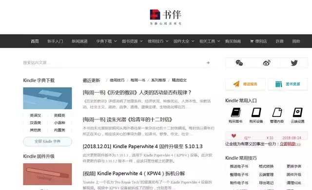312x190 pixels.
Task: Open the 购买图书 book icon
Action: tap(235, 112)
